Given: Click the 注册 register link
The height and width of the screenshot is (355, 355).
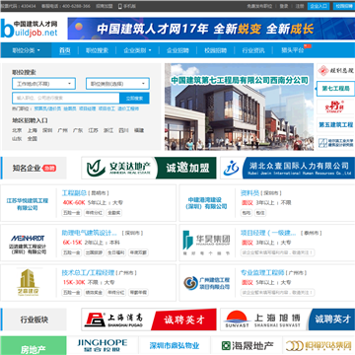Looking at the screenshot, I should [x=300, y=6].
